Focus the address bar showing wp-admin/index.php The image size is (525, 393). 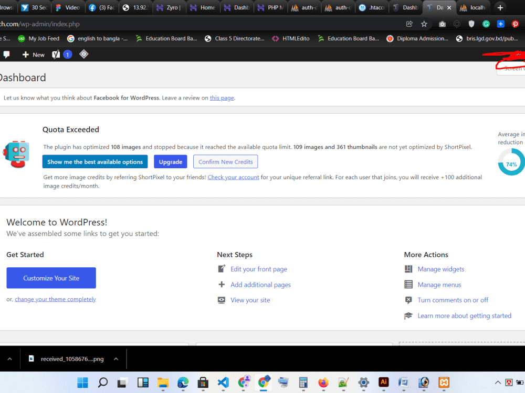click(x=201, y=24)
